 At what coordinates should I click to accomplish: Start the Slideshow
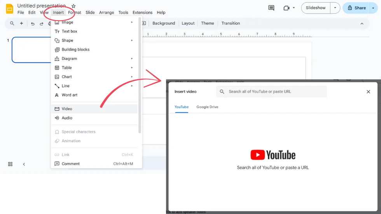tap(315, 8)
